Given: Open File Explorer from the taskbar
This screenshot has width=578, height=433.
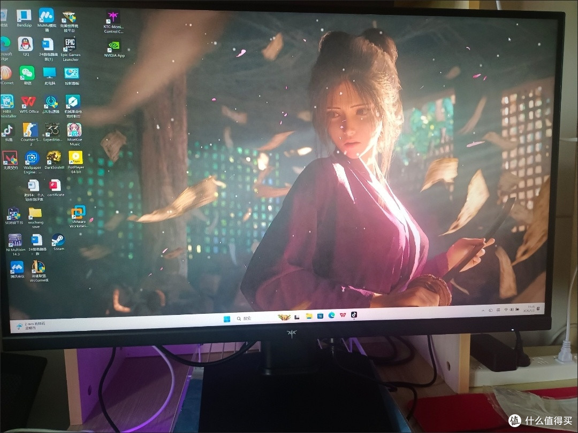Looking at the screenshot, I should tap(309, 316).
